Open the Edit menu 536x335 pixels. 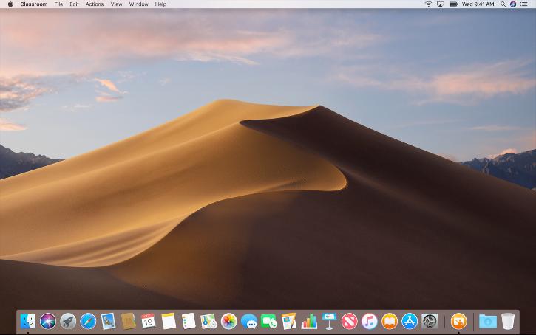(74, 4)
